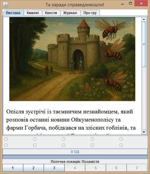Click the vertical scrollbar thumb

click(x=144, y=44)
